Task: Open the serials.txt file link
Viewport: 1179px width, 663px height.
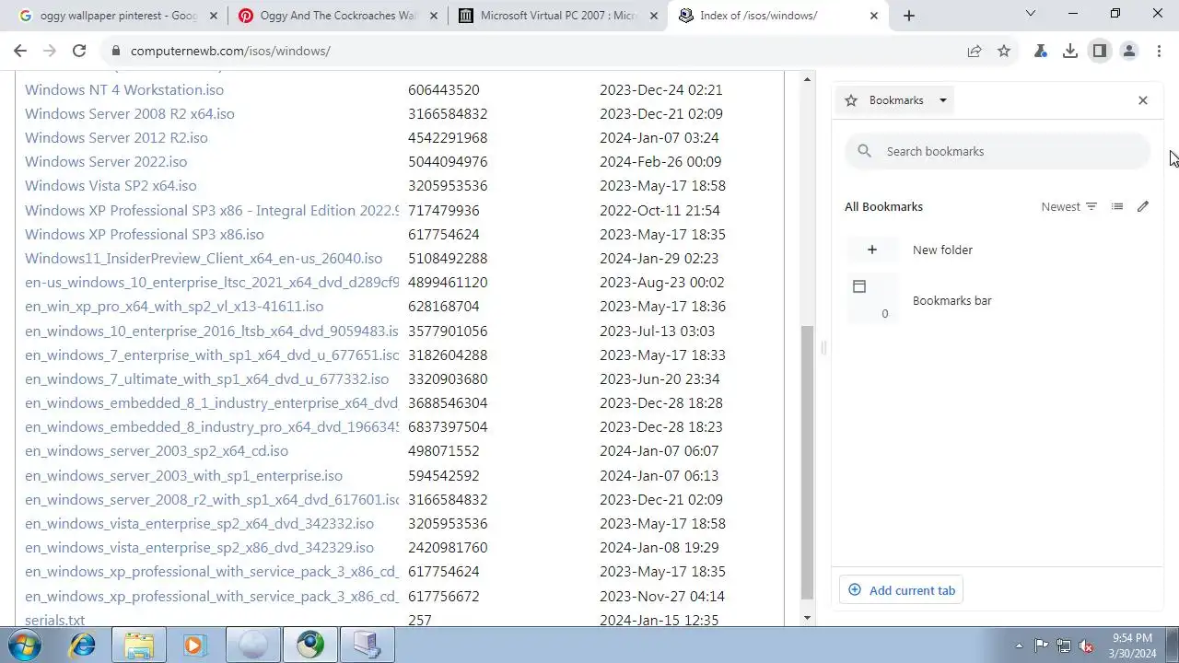Action: [54, 620]
